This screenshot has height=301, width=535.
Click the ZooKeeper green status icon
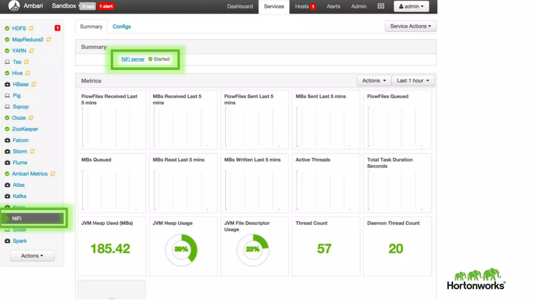7,129
